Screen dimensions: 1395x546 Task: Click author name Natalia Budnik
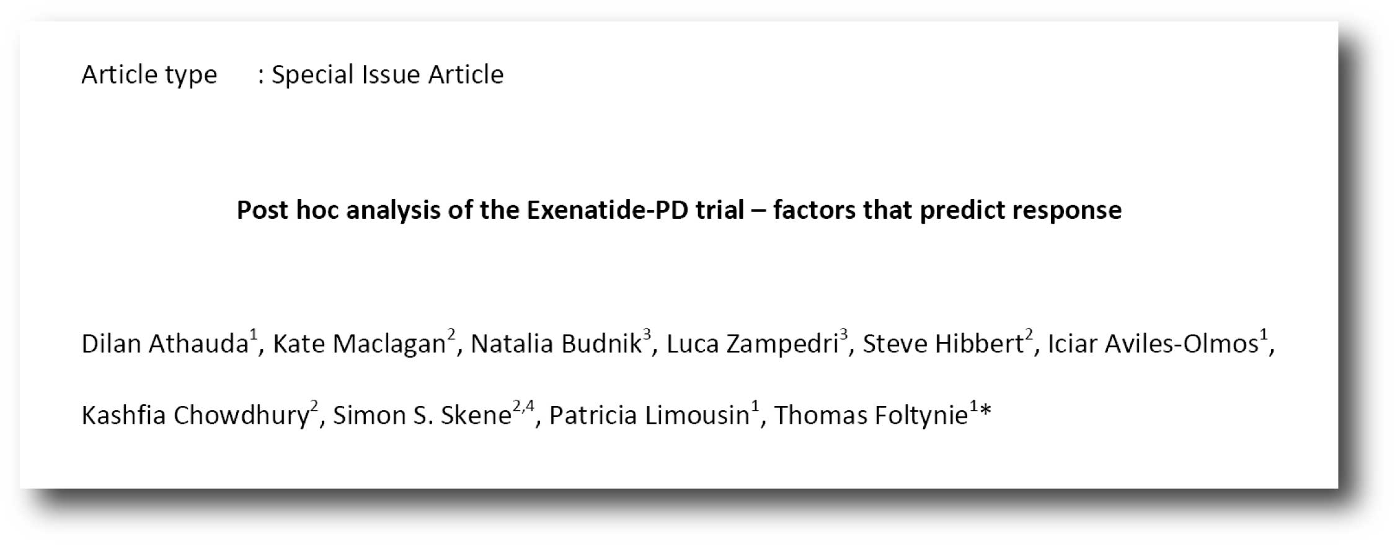point(556,344)
